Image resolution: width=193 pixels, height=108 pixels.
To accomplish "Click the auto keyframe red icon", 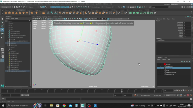I will point(188,95).
